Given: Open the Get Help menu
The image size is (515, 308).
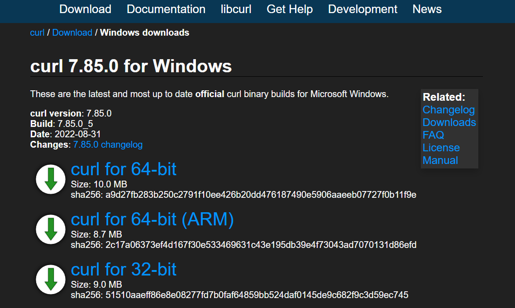Looking at the screenshot, I should 289,9.
